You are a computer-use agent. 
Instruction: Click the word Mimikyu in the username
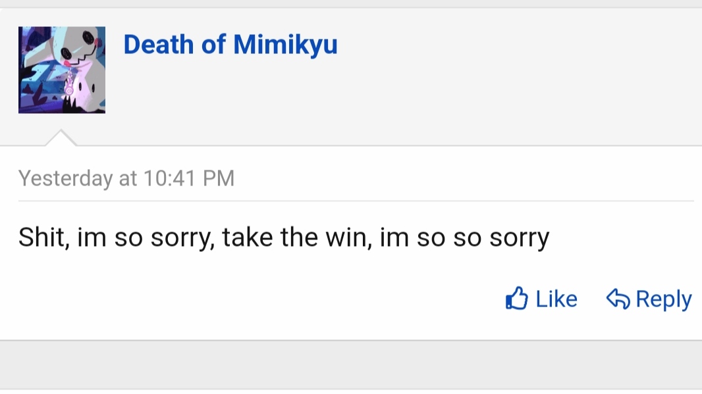tap(285, 45)
